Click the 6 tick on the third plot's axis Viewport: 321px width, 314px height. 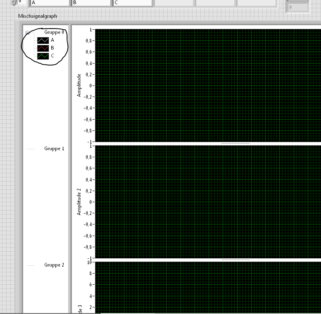pyautogui.click(x=91, y=285)
